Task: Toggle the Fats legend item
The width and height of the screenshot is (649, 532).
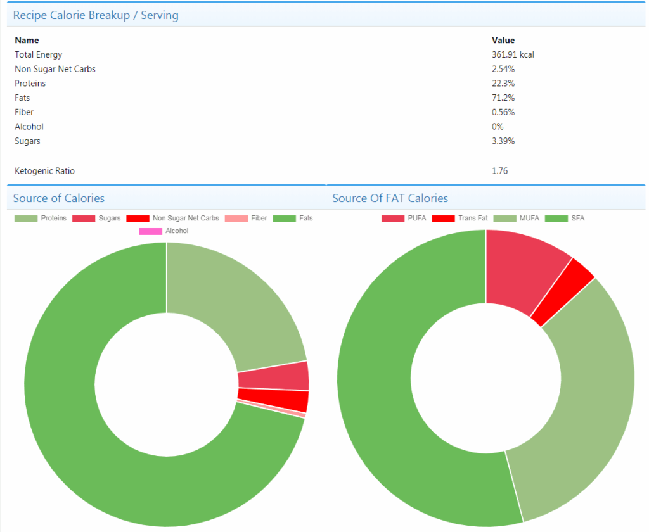Action: tap(293, 218)
